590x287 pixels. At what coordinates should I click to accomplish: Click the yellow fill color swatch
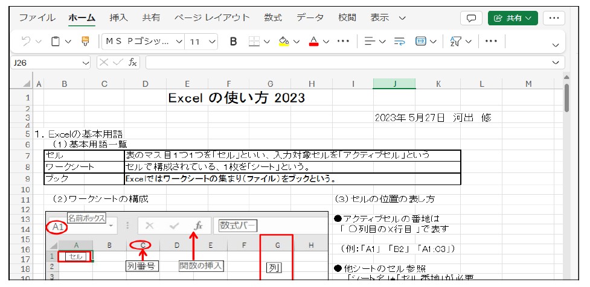pyautogui.click(x=283, y=42)
